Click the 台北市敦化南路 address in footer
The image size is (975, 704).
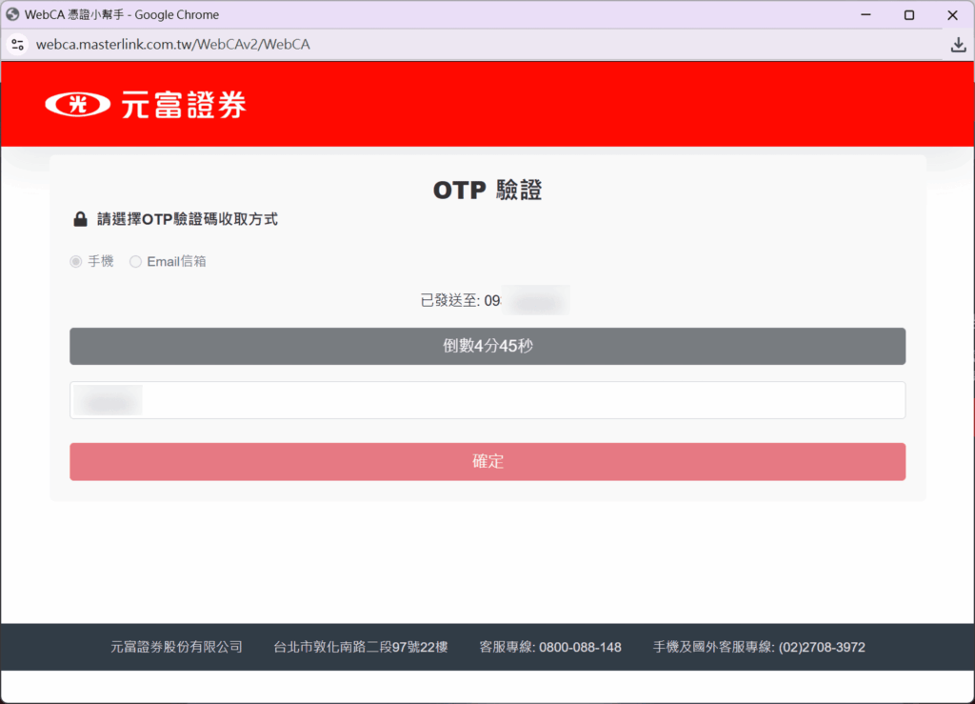[x=361, y=647]
